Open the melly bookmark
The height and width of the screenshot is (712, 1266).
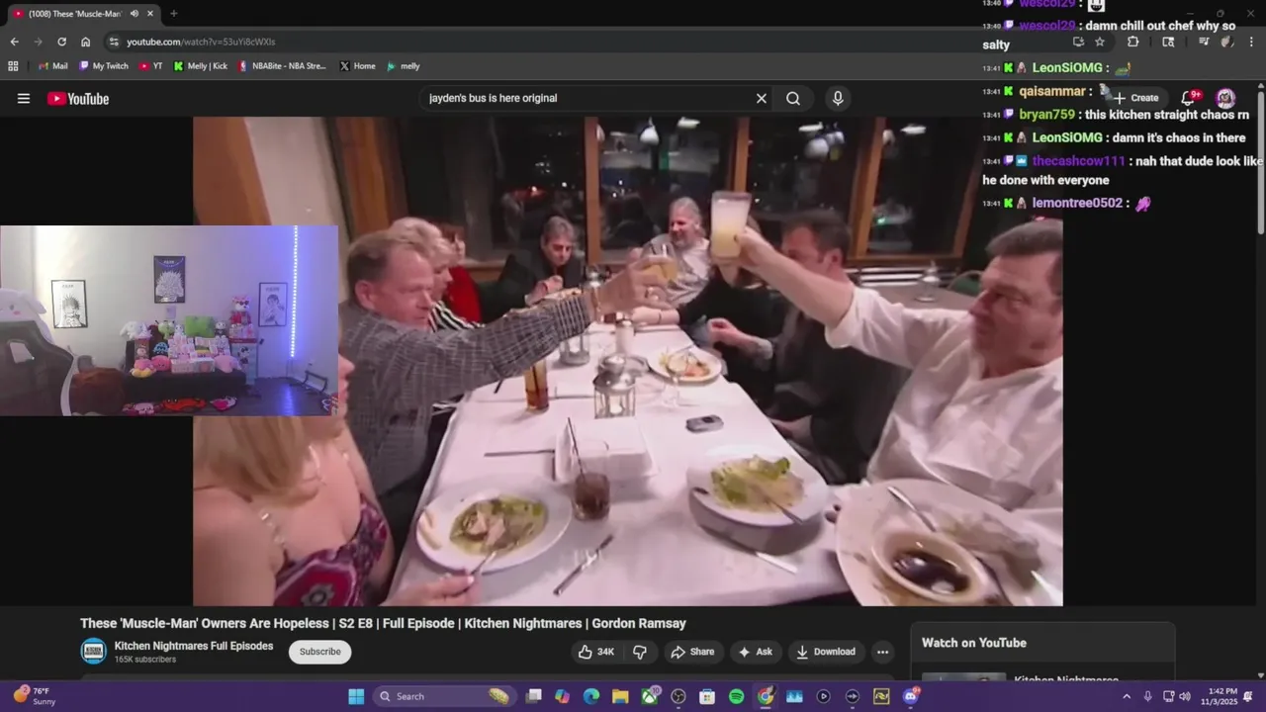(404, 66)
